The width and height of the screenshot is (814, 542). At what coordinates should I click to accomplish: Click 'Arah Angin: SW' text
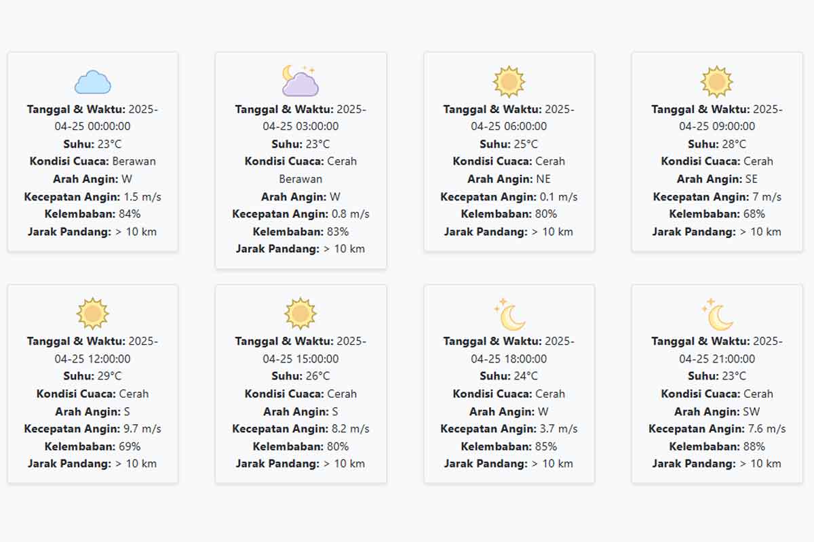pyautogui.click(x=717, y=411)
